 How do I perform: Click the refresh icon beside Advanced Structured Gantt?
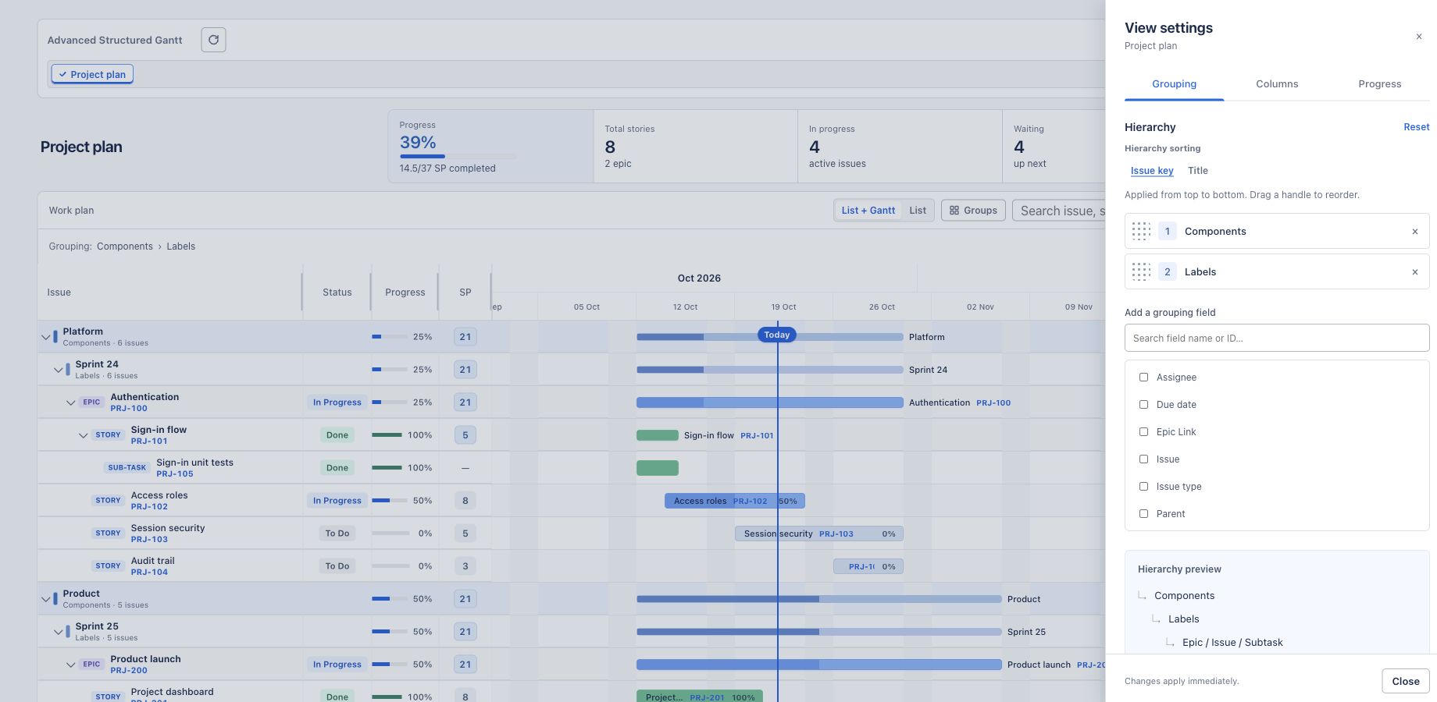click(x=213, y=40)
